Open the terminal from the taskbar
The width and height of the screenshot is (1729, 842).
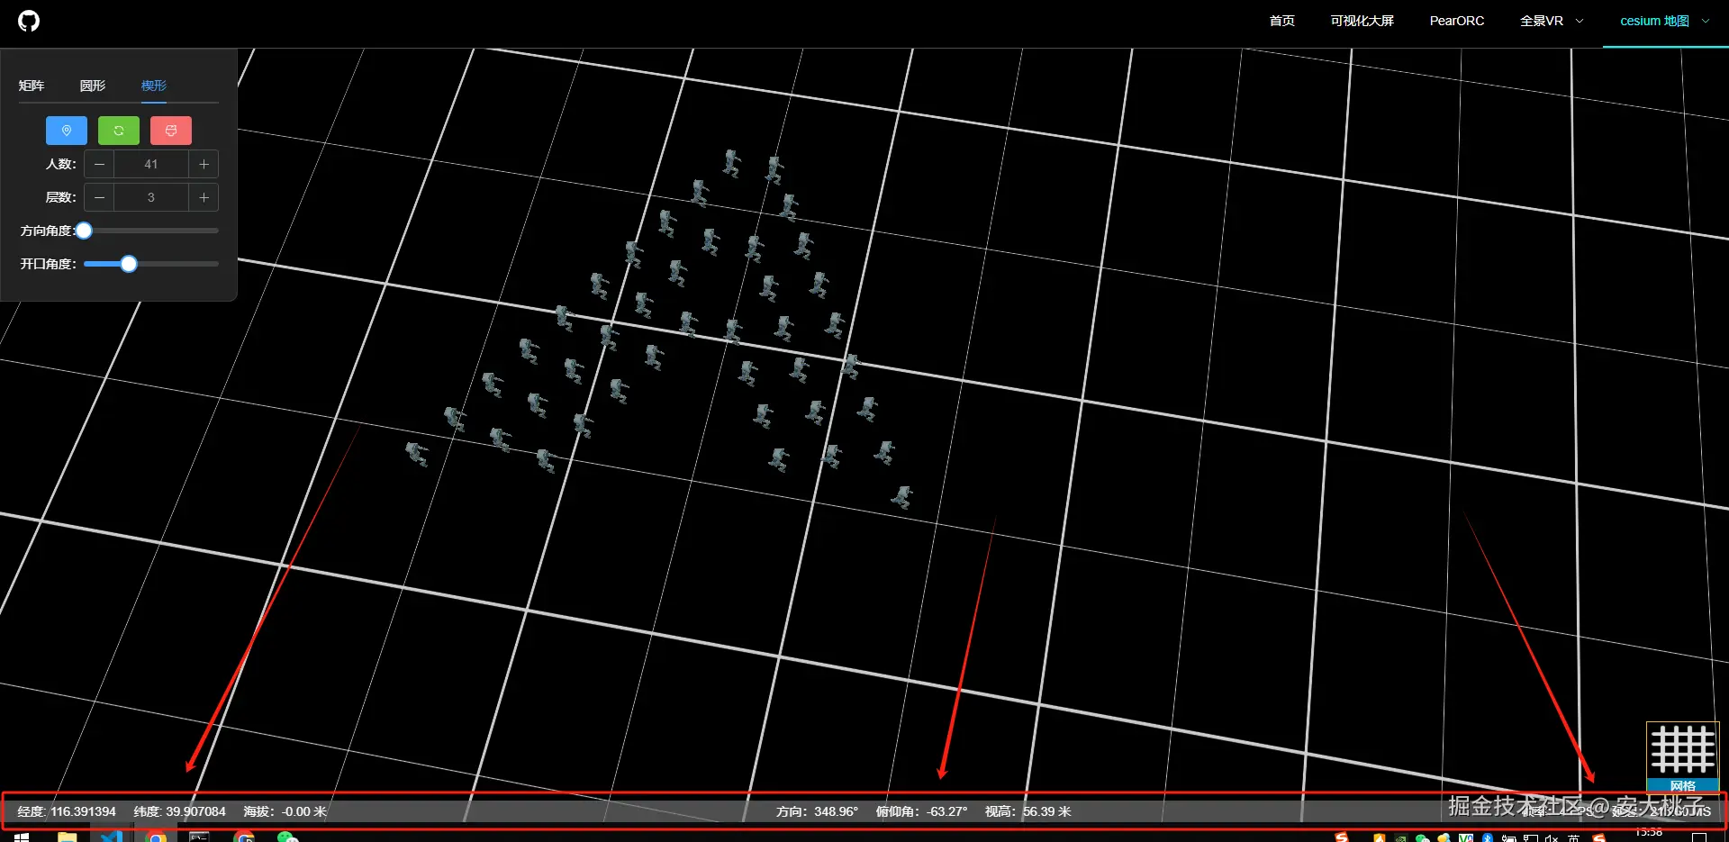(x=199, y=837)
